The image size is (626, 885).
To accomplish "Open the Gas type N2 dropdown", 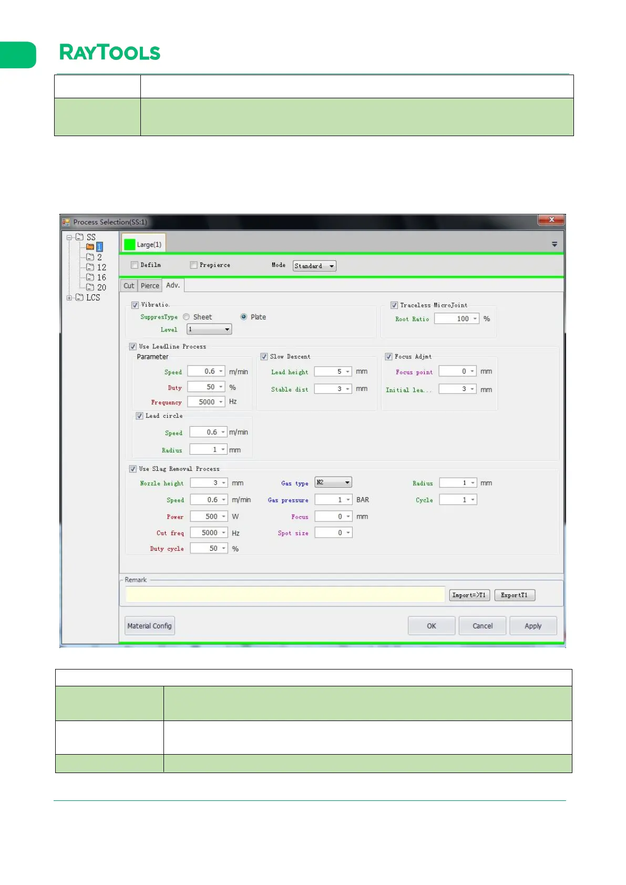I will click(x=333, y=482).
